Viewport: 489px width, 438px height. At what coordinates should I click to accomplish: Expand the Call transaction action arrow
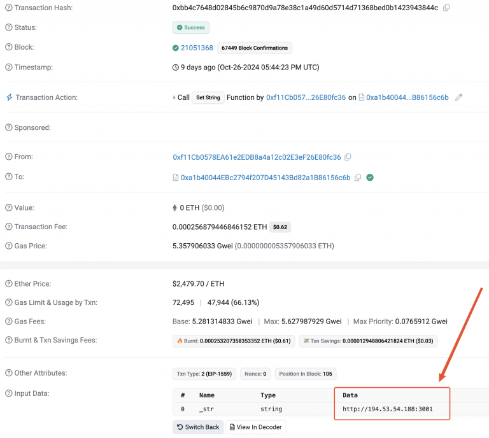pos(174,98)
